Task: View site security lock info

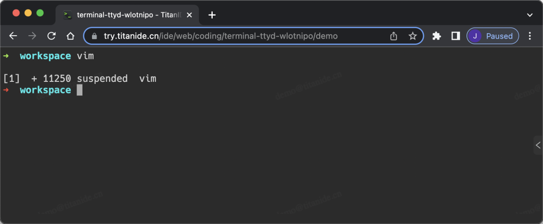Action: [x=95, y=36]
